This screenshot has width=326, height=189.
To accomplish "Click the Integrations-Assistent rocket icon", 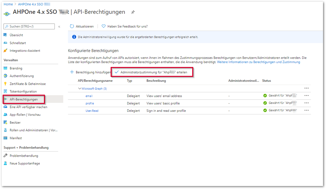I will coord(5,50).
